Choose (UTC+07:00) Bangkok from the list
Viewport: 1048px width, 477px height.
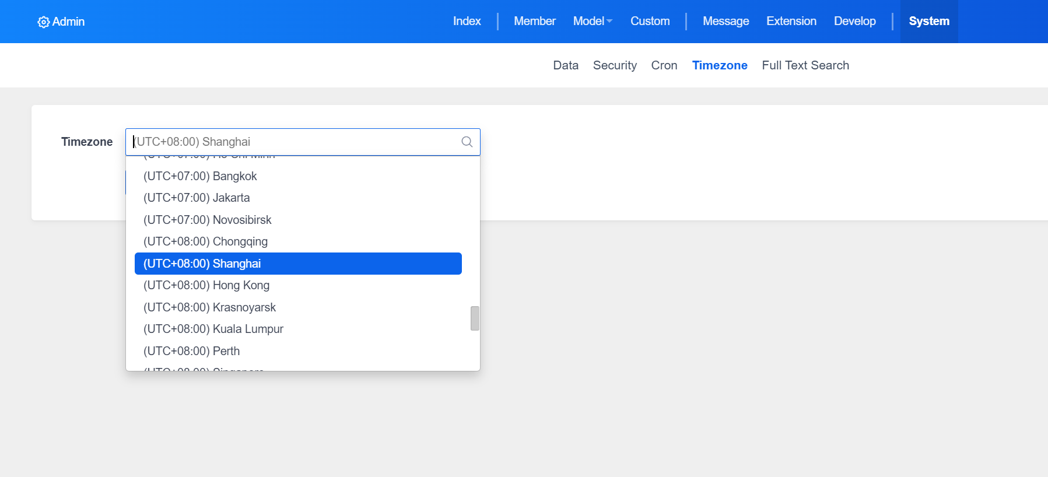click(200, 176)
